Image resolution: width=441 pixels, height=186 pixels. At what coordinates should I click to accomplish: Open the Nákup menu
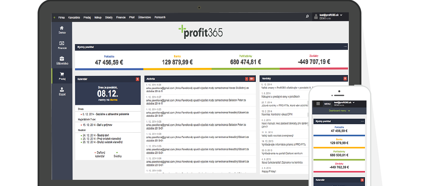coord(98,18)
